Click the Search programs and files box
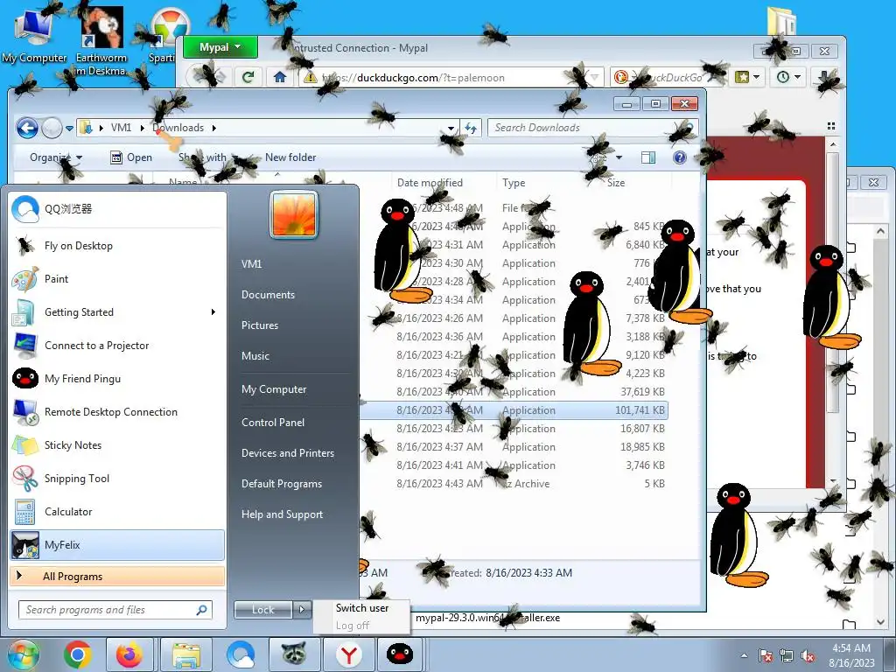Screen dimensions: 896x672 115,610
